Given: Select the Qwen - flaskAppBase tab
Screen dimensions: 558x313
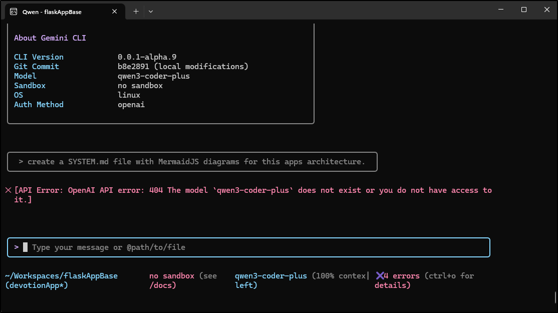Looking at the screenshot, I should point(65,12).
